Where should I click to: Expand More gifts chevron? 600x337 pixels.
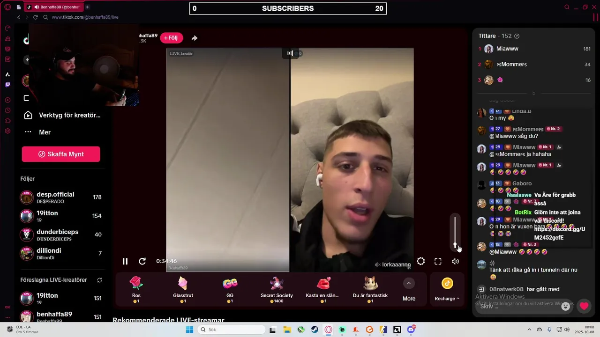409,283
